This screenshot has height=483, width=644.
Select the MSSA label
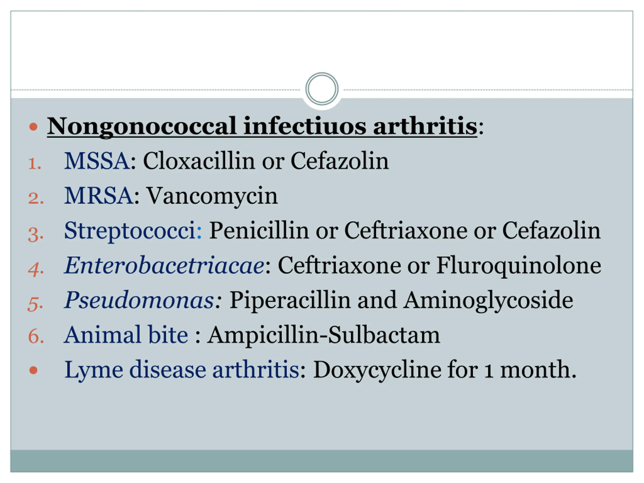click(97, 161)
